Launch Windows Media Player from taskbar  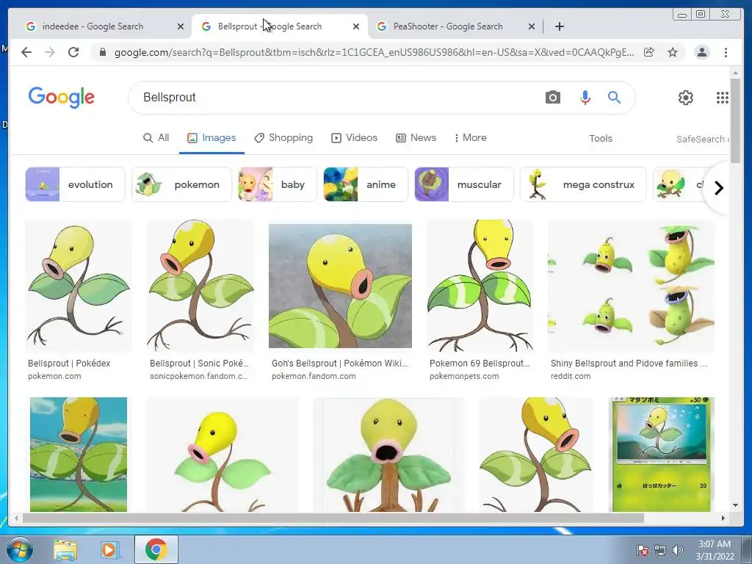click(x=109, y=549)
